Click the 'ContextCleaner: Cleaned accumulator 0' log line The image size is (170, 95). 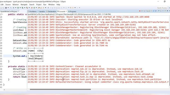(x=64, y=66)
